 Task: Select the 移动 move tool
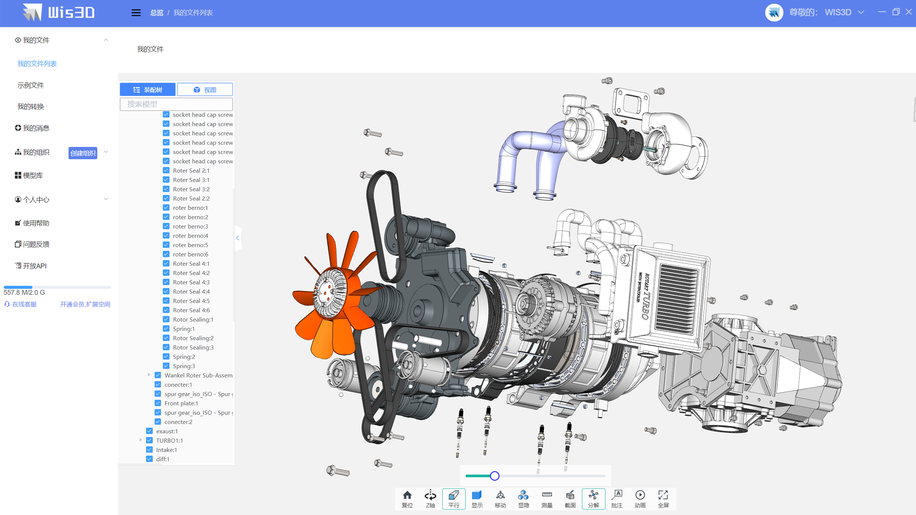(500, 499)
